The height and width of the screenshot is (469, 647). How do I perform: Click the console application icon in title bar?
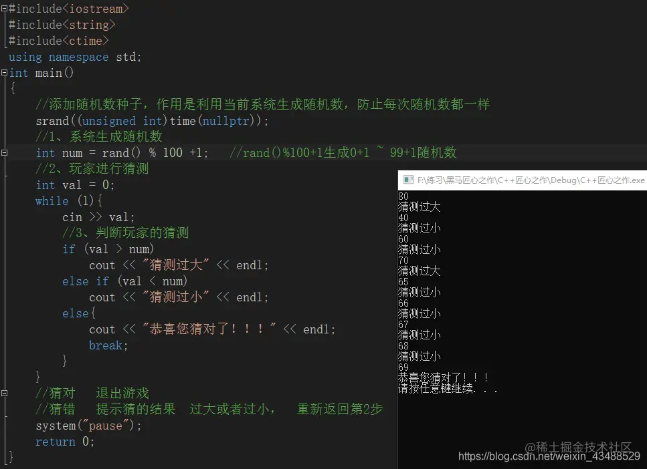coord(407,180)
